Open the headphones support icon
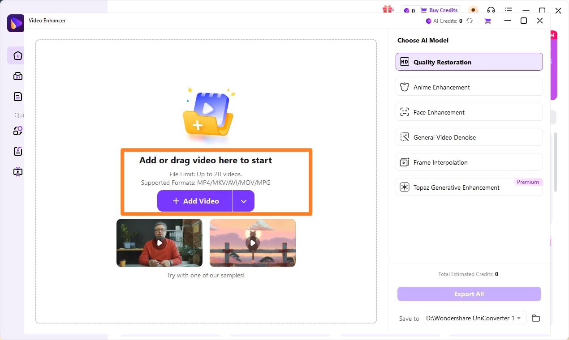Image resolution: width=569 pixels, height=340 pixels. [x=491, y=10]
